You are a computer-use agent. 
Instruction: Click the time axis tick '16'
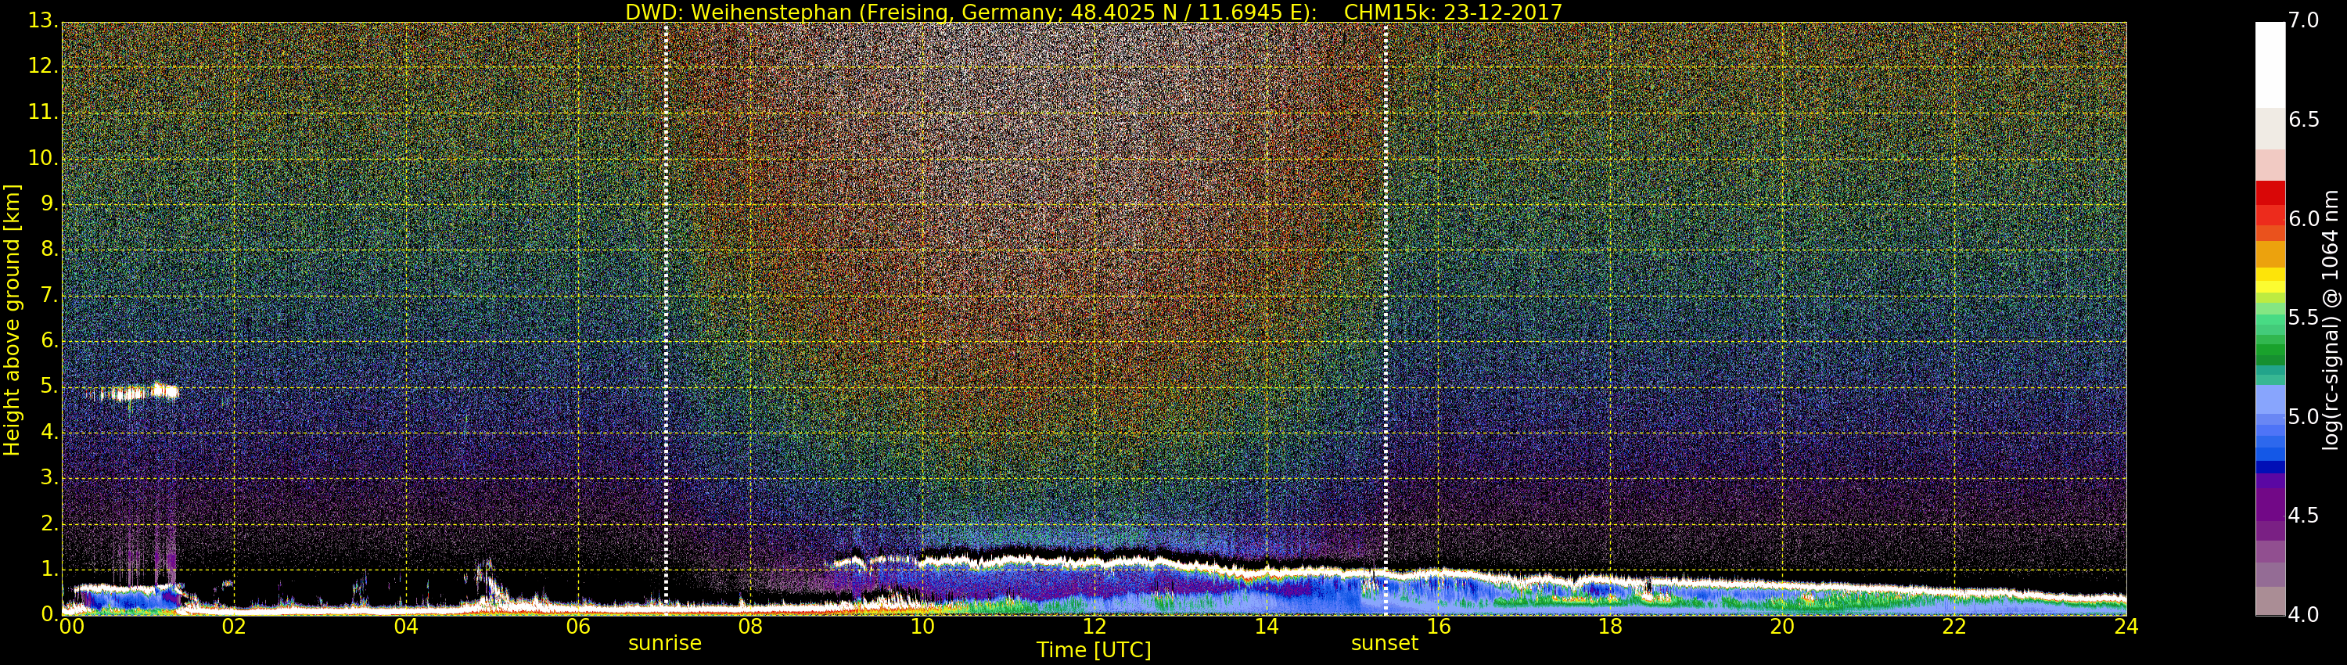pyautogui.click(x=1439, y=627)
